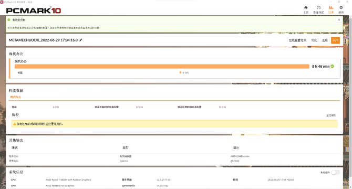This screenshot has height=189, width=352.
Task: Click the result name METAMECHBOOK_2022-06-29 17:04:16.0
Action: tap(43, 40)
